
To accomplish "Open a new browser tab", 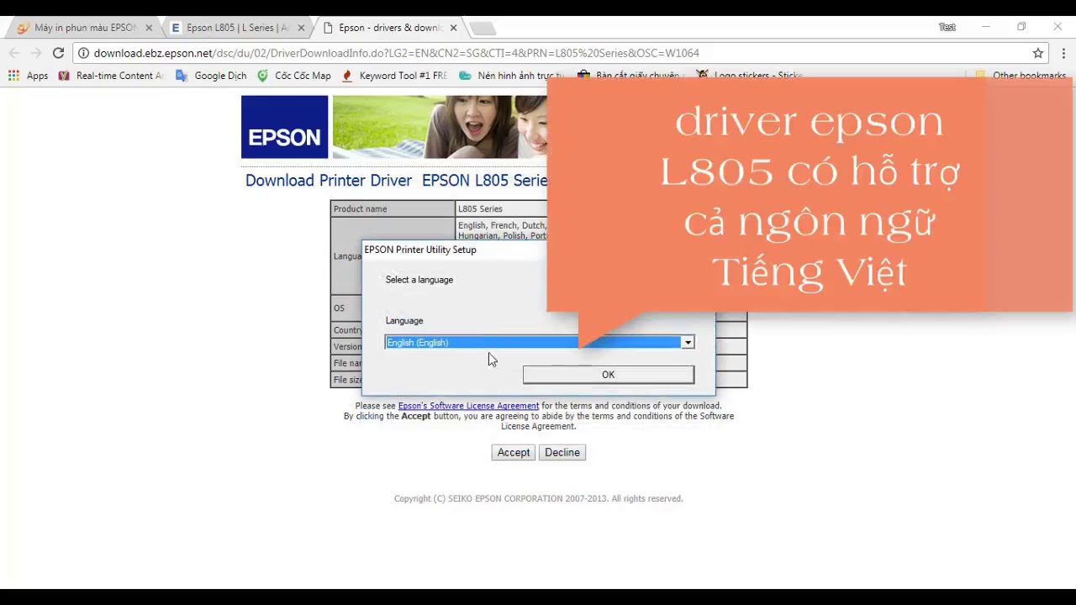I will (x=482, y=29).
